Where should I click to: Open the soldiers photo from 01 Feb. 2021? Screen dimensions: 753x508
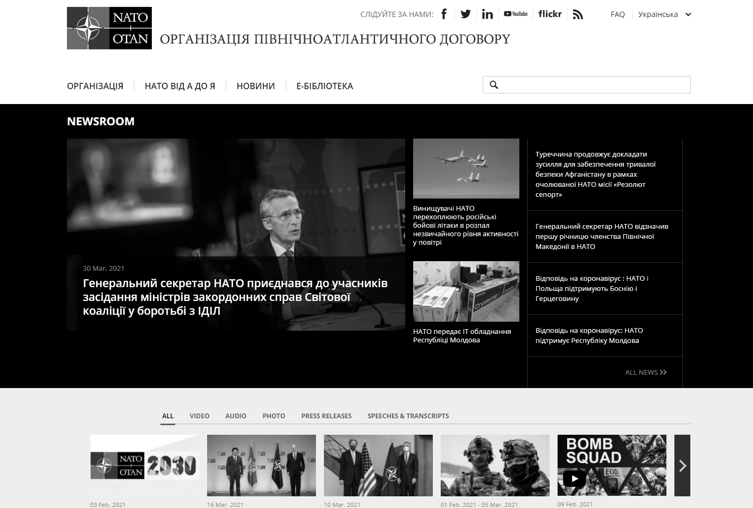pos(495,466)
